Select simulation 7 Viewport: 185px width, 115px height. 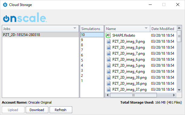click(x=92, y=50)
